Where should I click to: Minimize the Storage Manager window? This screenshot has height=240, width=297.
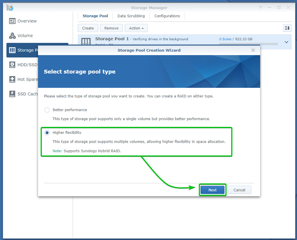point(270,8)
